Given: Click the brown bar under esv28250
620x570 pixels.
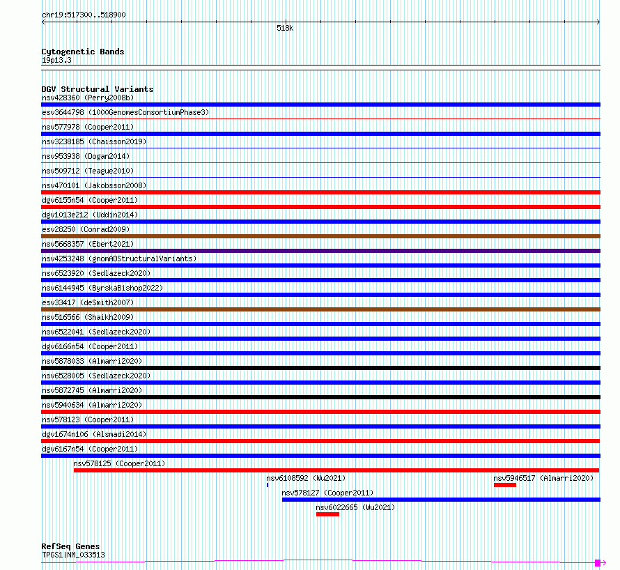Looking at the screenshot, I should (320, 236).
